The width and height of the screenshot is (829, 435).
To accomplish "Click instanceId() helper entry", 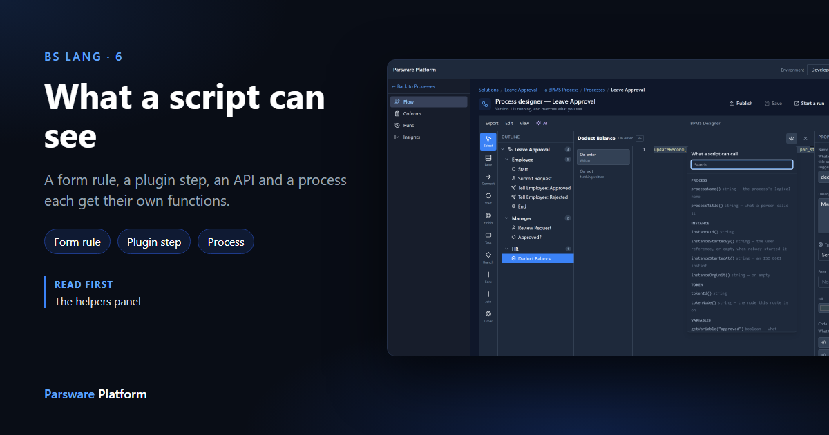I will [712, 232].
